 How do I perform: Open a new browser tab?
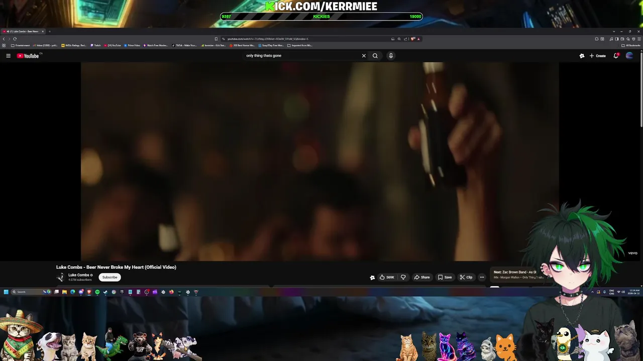(x=49, y=31)
